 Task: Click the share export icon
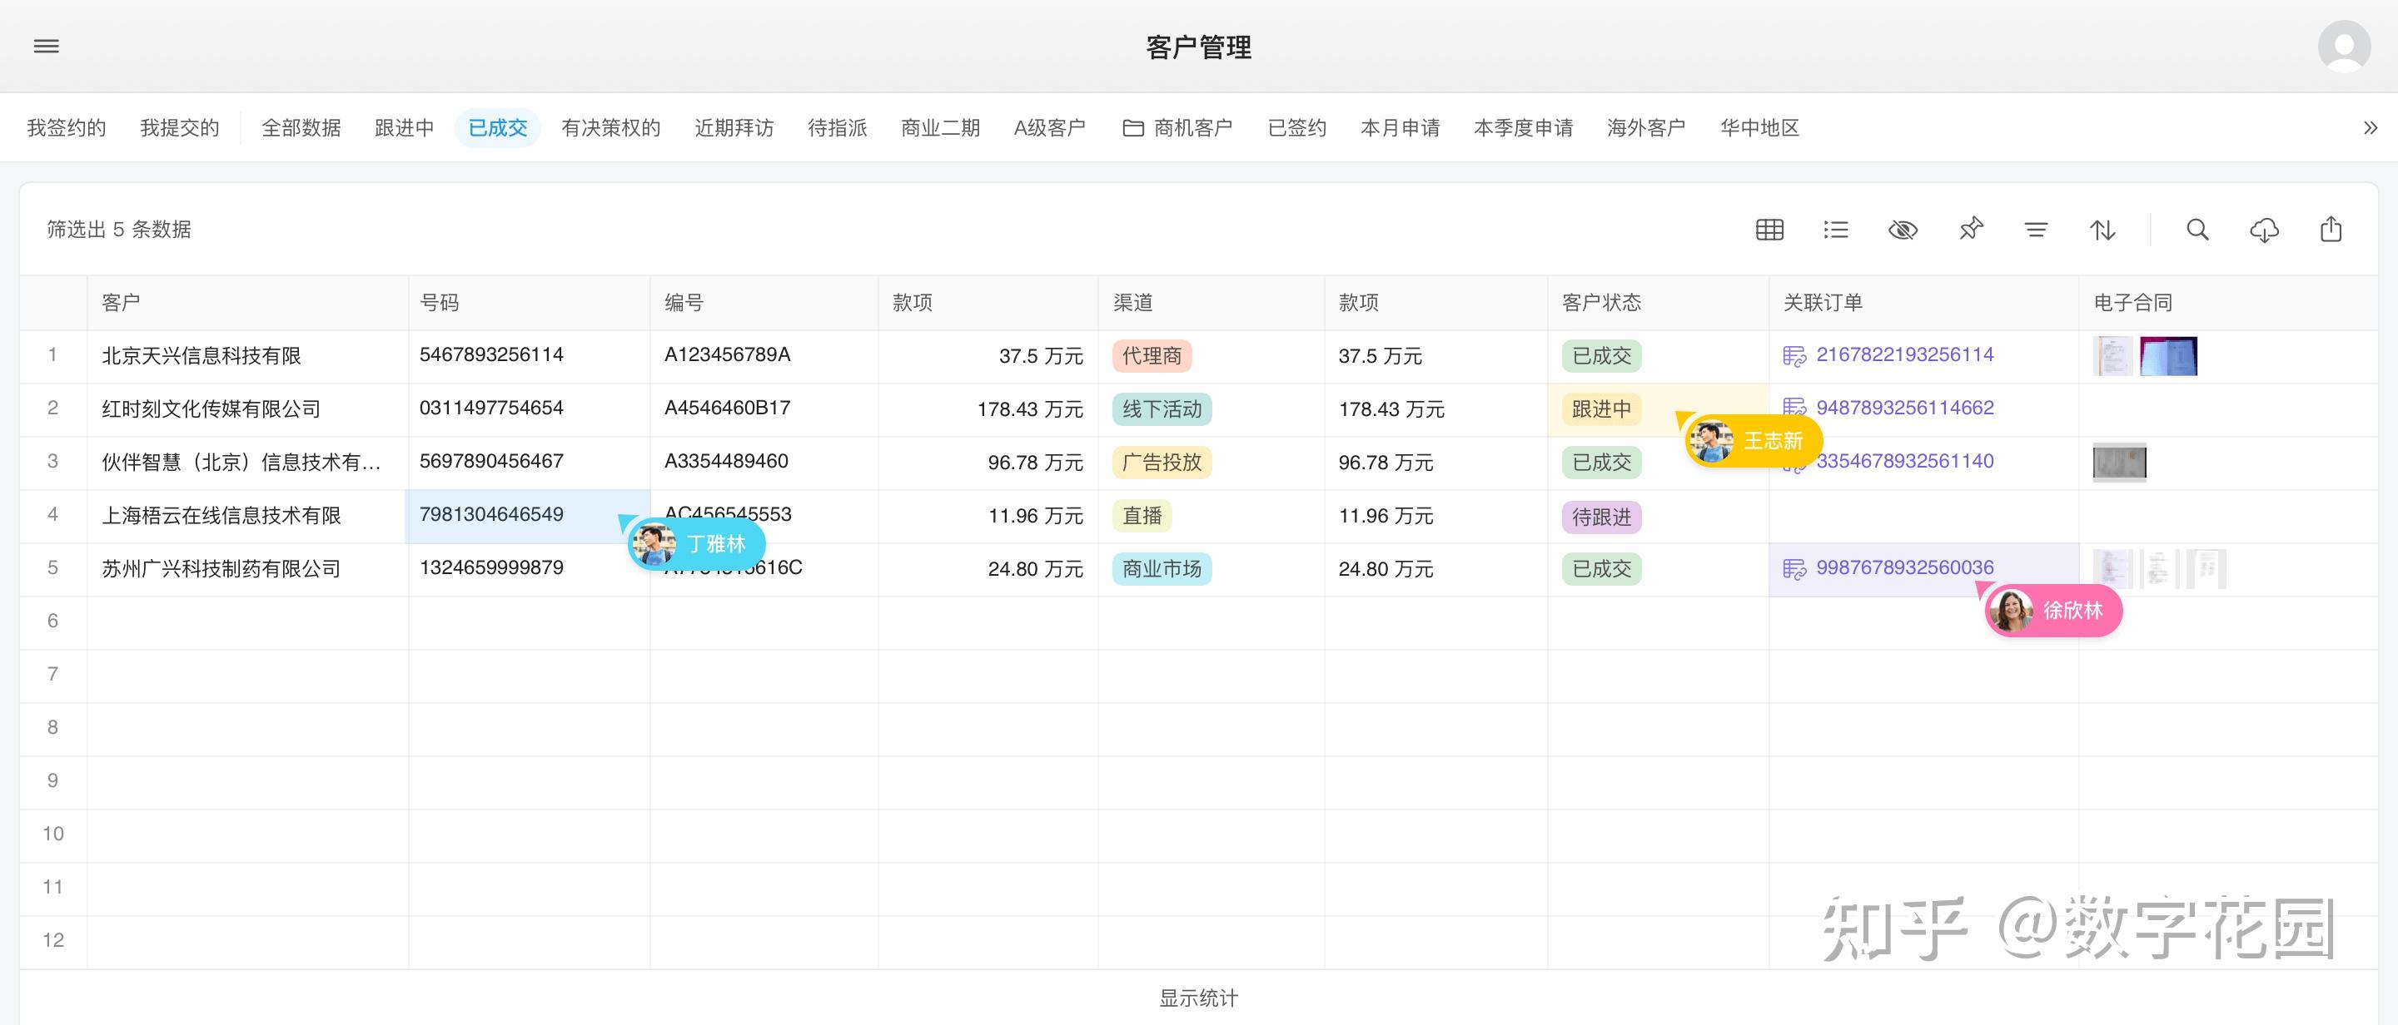2331,230
